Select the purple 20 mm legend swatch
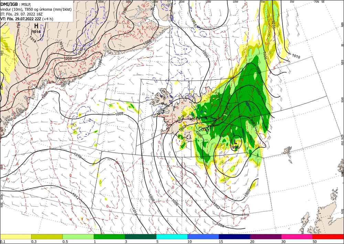This screenshot has height=244, width=344. [x=266, y=236]
